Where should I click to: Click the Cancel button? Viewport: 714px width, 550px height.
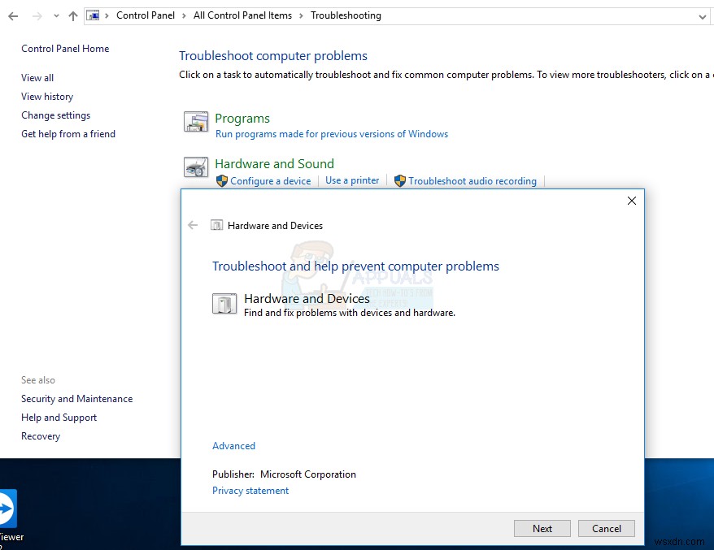point(607,529)
